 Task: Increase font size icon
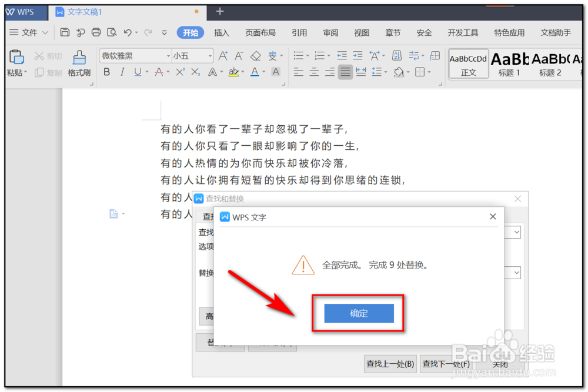click(223, 56)
